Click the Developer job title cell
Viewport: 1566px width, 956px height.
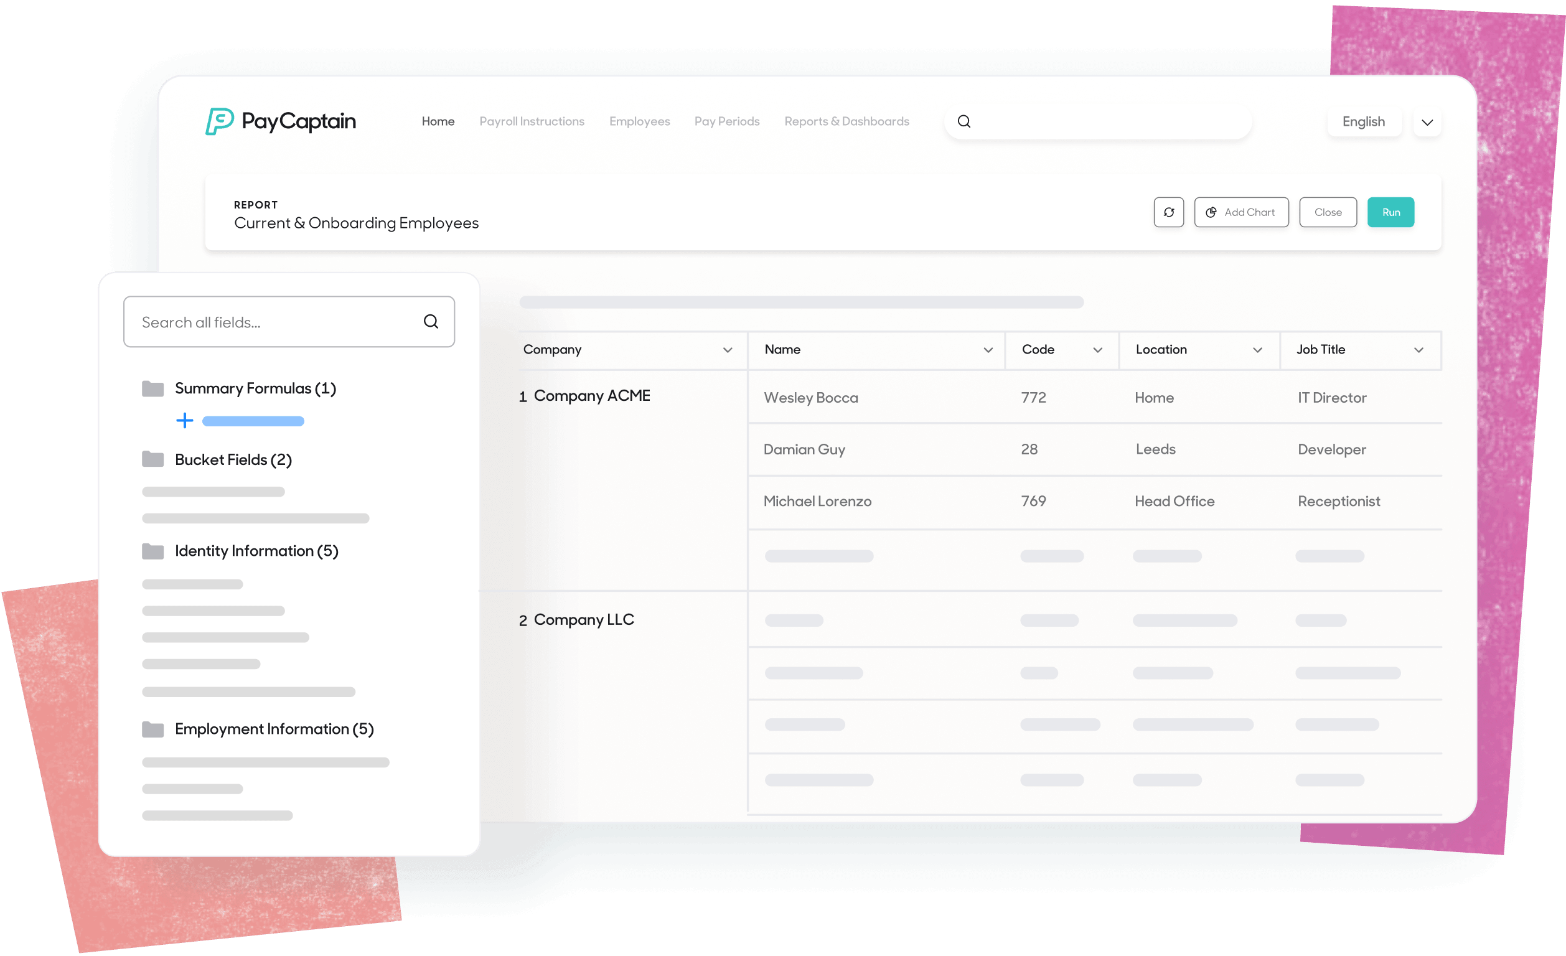click(x=1331, y=450)
